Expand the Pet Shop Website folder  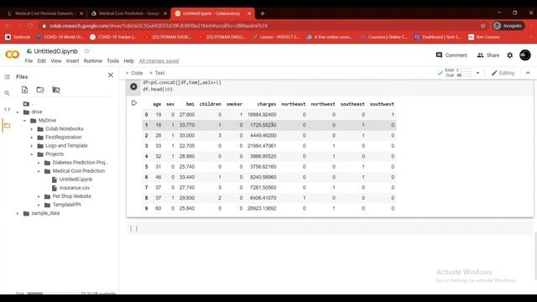pyautogui.click(x=39, y=196)
